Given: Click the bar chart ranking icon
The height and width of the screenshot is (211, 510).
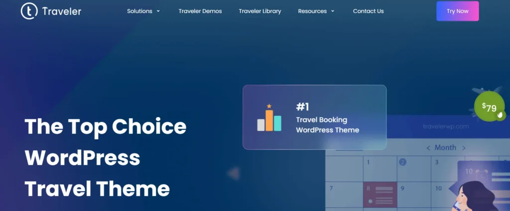Looking at the screenshot, I should (269, 118).
